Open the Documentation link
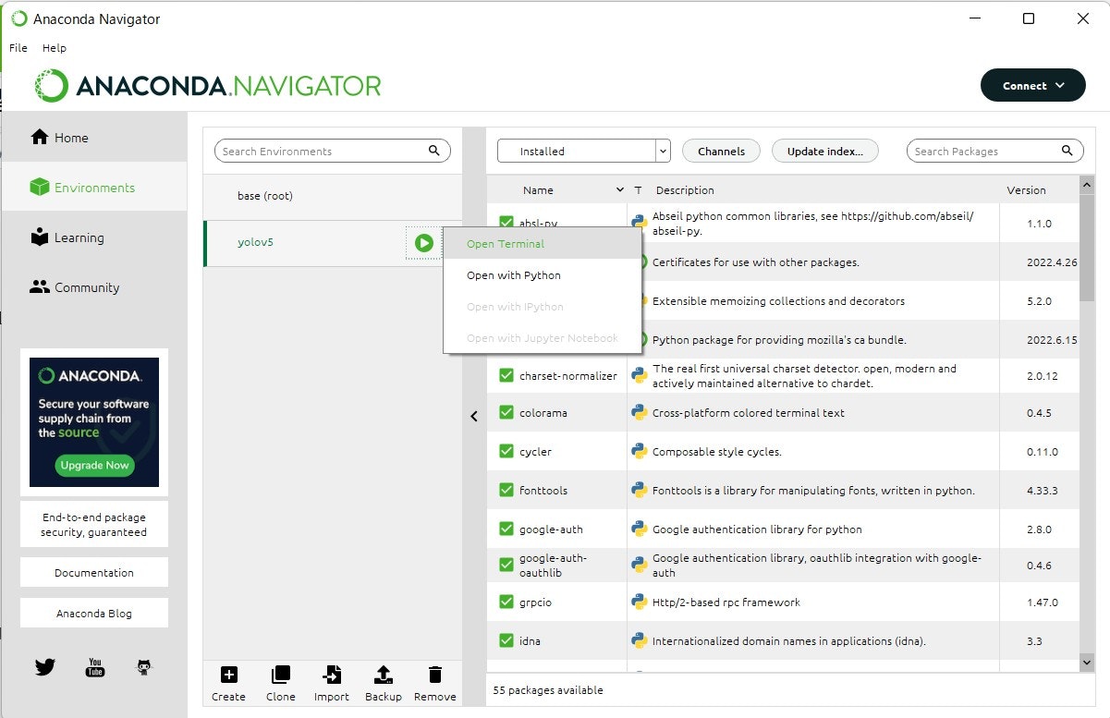The height and width of the screenshot is (718, 1110). [94, 572]
